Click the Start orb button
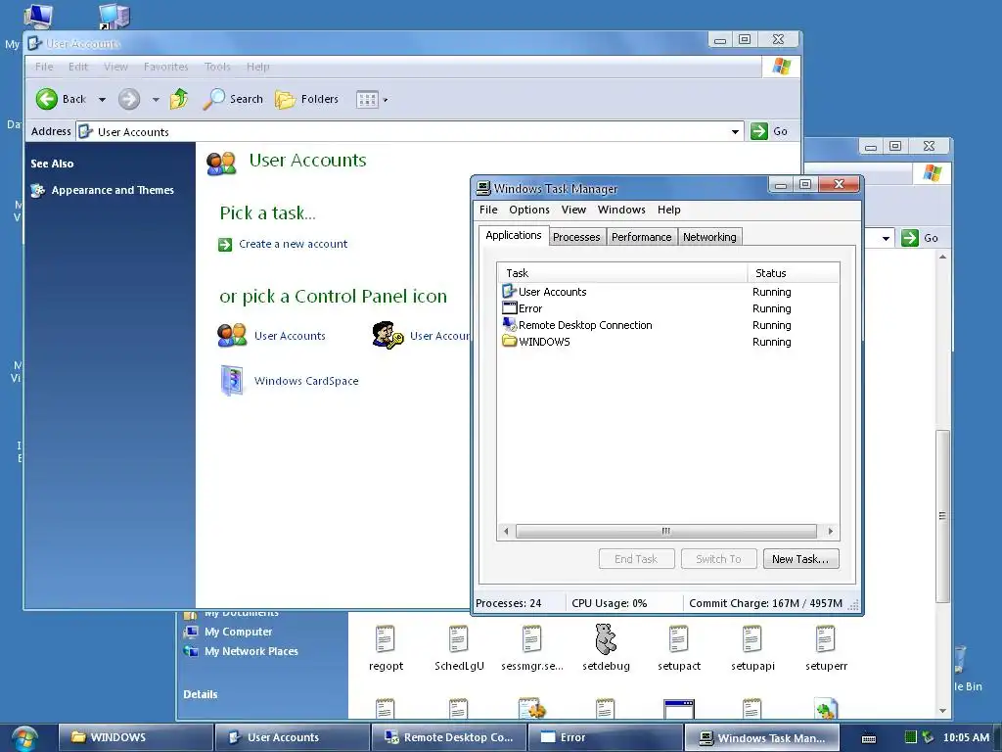This screenshot has height=752, width=1002. [23, 738]
